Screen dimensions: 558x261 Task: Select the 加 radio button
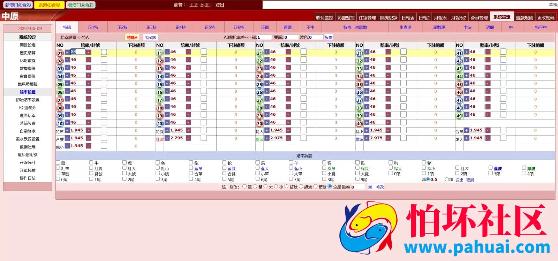tap(447, 179)
